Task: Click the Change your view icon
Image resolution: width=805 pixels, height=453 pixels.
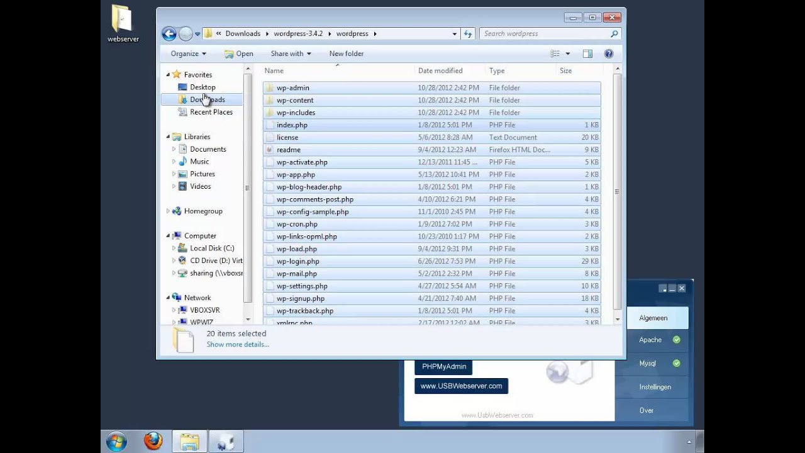Action: [x=555, y=53]
